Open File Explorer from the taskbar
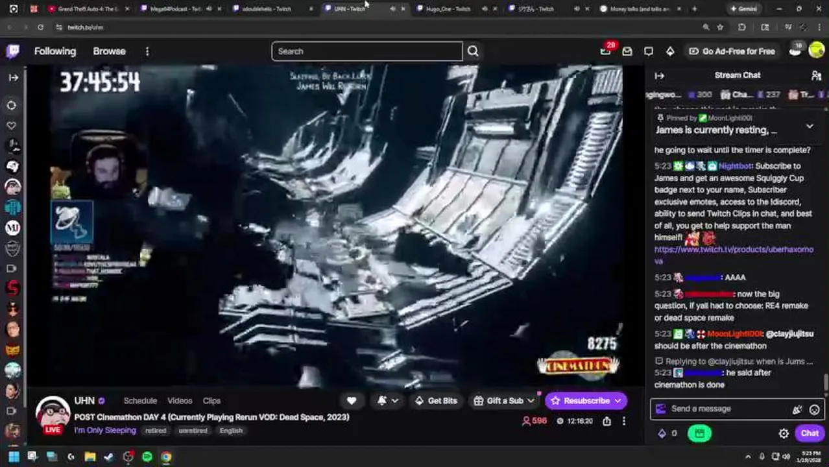The image size is (829, 467). coord(90,457)
